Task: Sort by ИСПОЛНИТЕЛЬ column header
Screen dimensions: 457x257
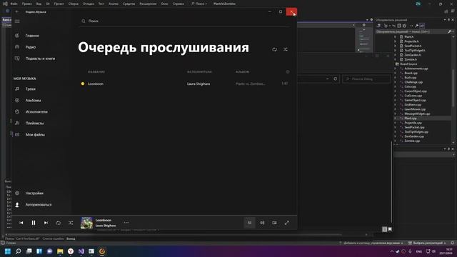Action: pos(199,71)
